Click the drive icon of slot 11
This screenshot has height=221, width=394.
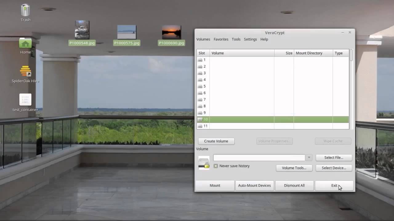(x=200, y=126)
